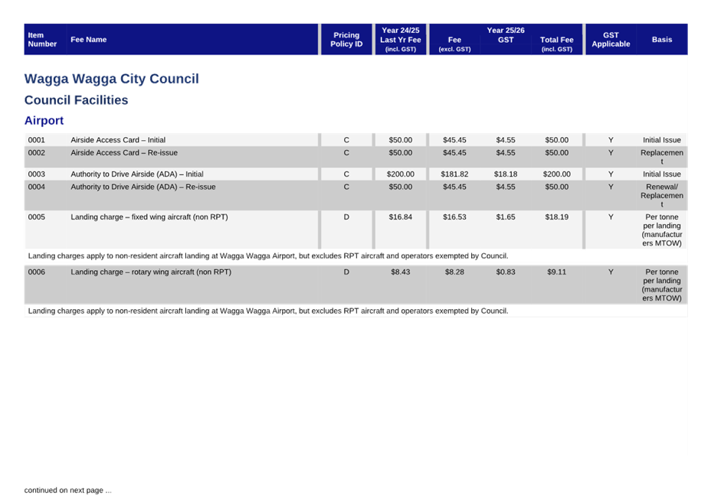Viewport: 711px width, 502px height.
Task: Click the $18.18 GST amount
Action: coord(506,174)
